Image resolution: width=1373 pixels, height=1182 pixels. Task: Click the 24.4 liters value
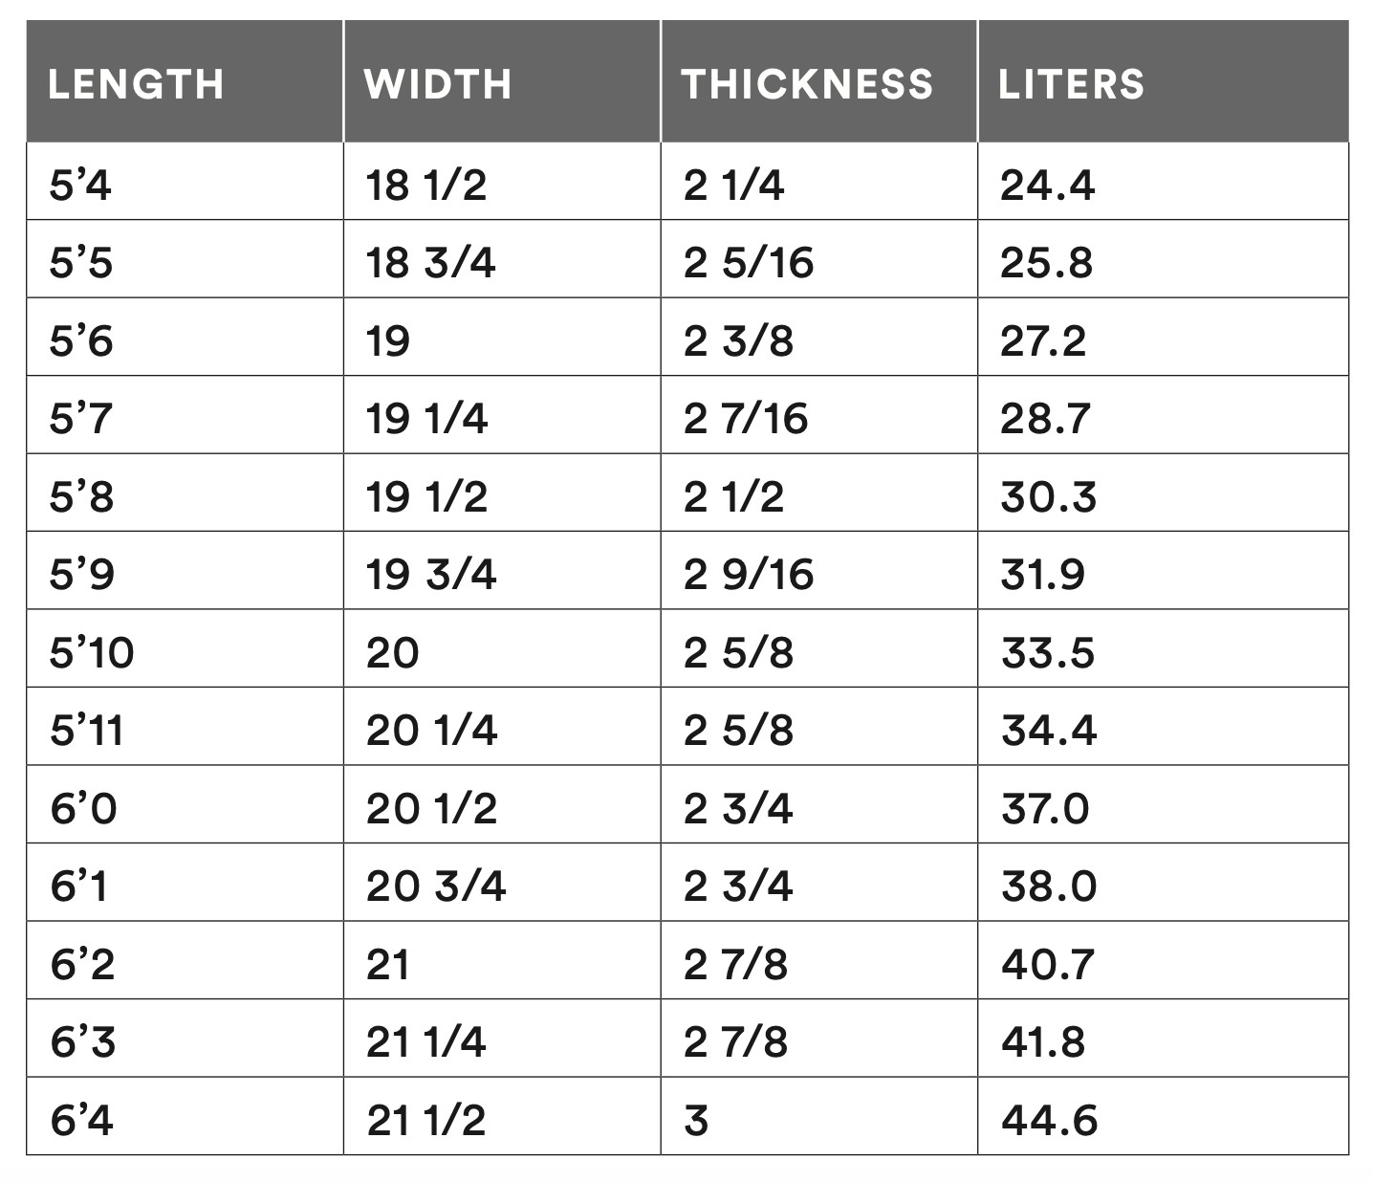pyautogui.click(x=1047, y=184)
